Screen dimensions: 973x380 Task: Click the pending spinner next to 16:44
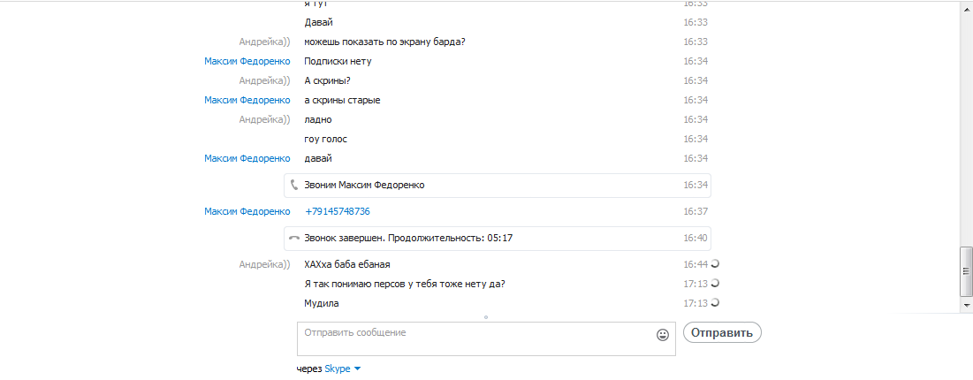coord(715,264)
